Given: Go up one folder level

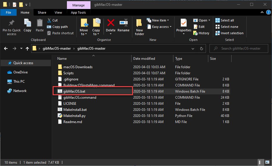Looking at the screenshot, I should pyautogui.click(x=27, y=49).
